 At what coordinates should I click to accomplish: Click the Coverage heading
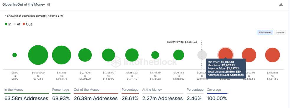click(214, 90)
